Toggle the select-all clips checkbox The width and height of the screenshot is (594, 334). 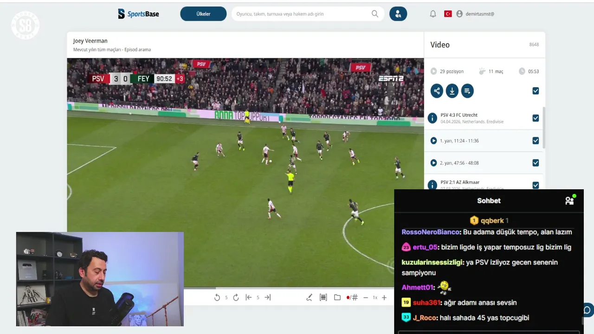[x=536, y=91]
